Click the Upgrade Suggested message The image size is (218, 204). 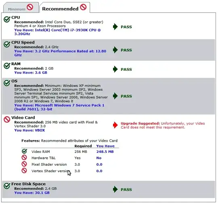[163, 126]
